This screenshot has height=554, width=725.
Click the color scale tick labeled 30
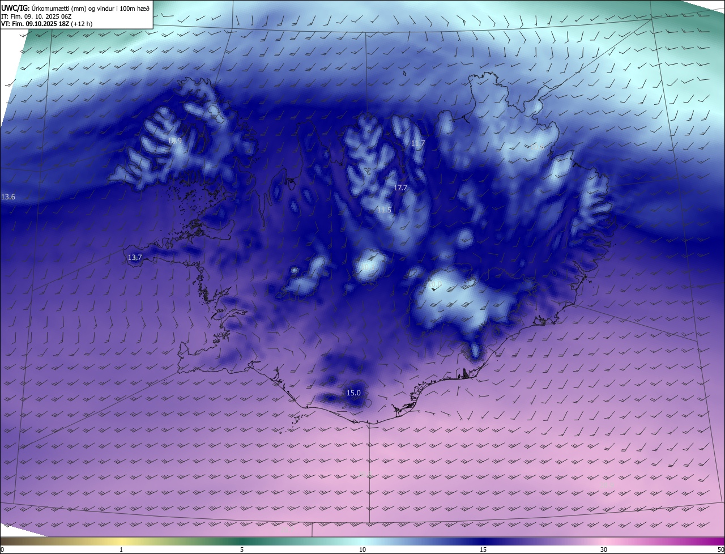pos(604,550)
